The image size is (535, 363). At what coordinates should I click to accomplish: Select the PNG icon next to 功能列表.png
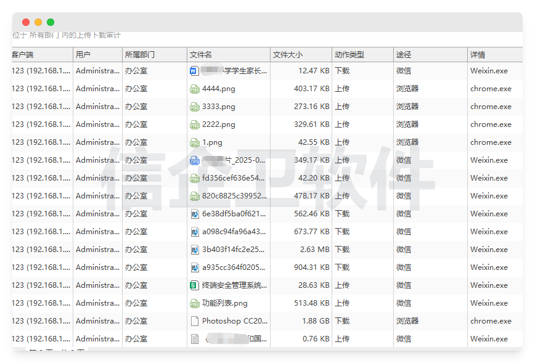194,303
